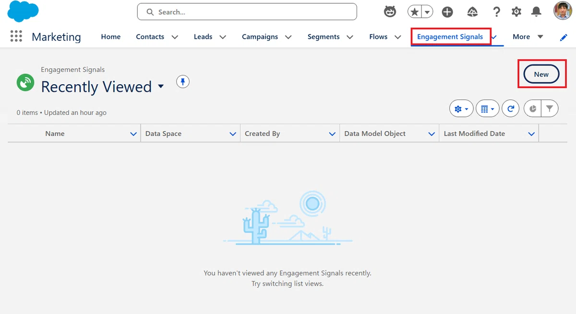Expand the Campaigns tab chevron
This screenshot has height=314, width=576.
[288, 37]
